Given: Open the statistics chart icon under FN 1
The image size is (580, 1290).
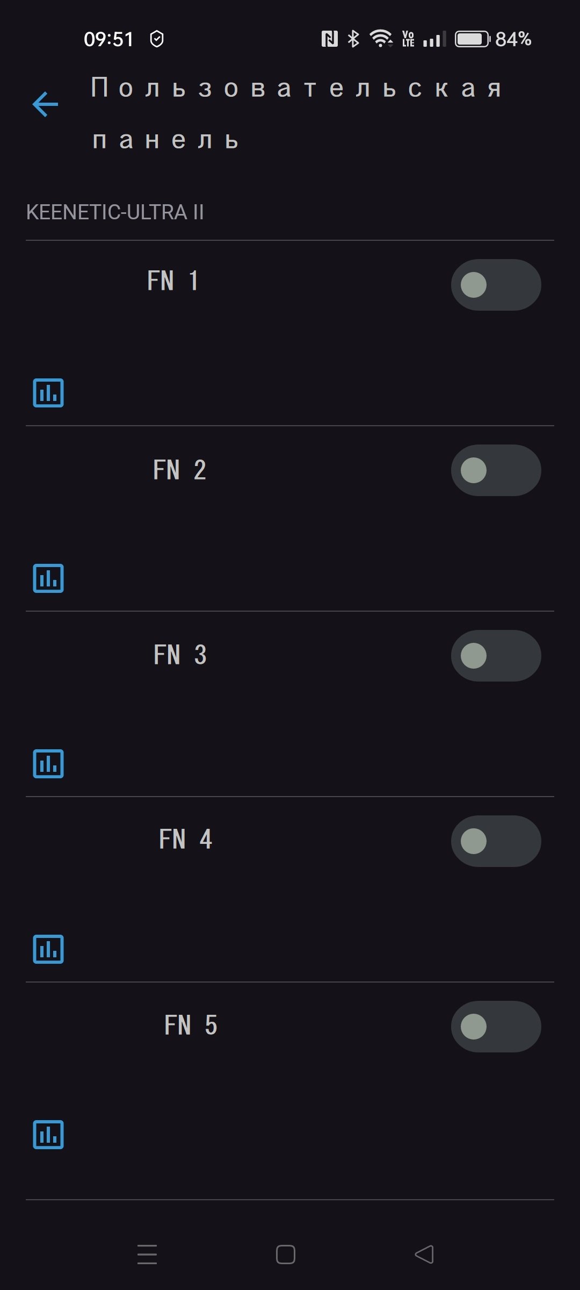Looking at the screenshot, I should (48, 392).
